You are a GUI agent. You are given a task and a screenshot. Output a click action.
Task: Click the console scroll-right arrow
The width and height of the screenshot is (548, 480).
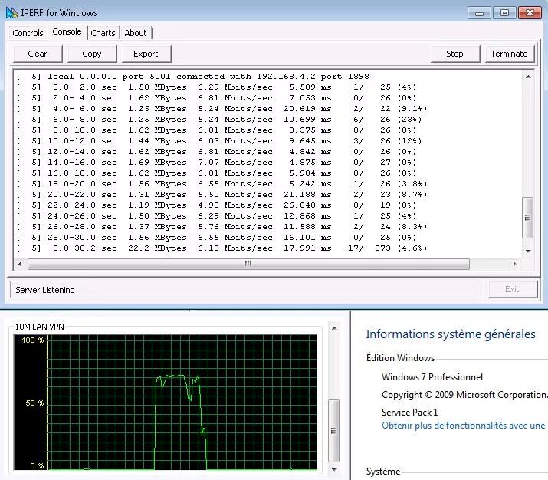(x=515, y=264)
